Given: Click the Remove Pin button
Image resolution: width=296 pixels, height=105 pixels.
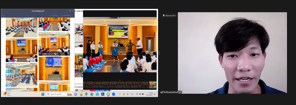Looking at the screenshot, I should click(x=169, y=16).
